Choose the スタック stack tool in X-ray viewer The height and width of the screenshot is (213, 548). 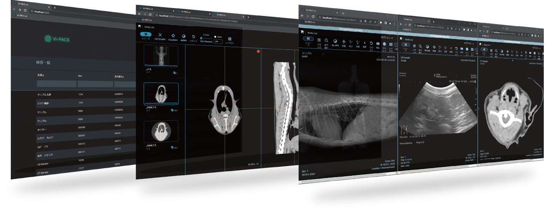[318, 41]
